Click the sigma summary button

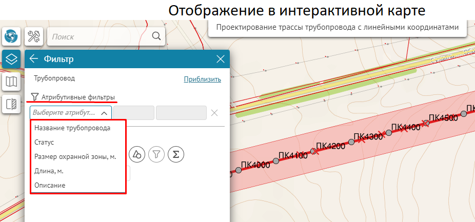point(175,154)
